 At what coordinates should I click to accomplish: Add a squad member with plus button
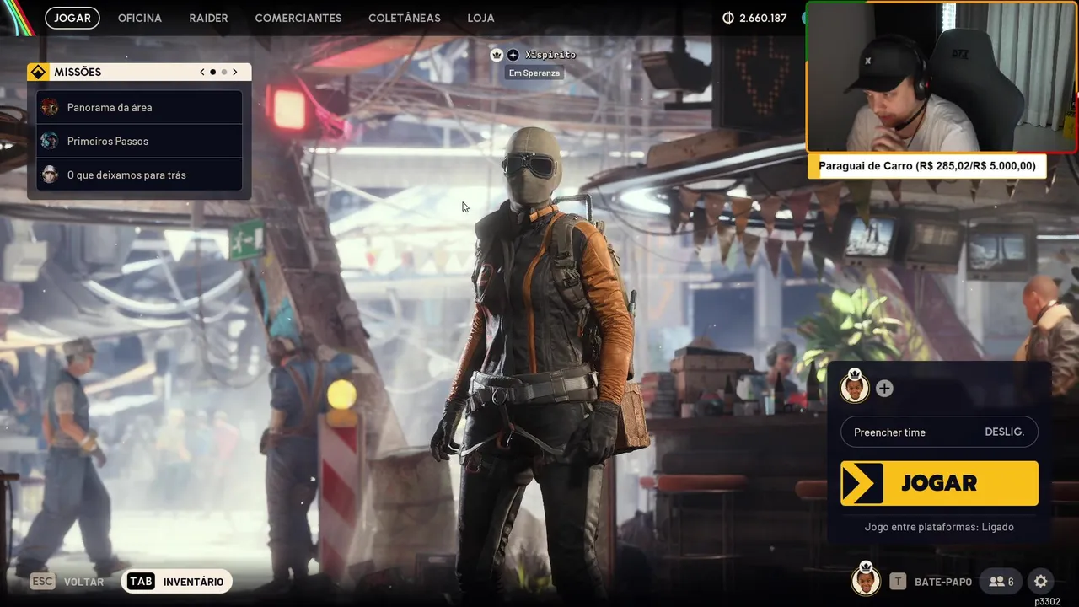click(884, 389)
